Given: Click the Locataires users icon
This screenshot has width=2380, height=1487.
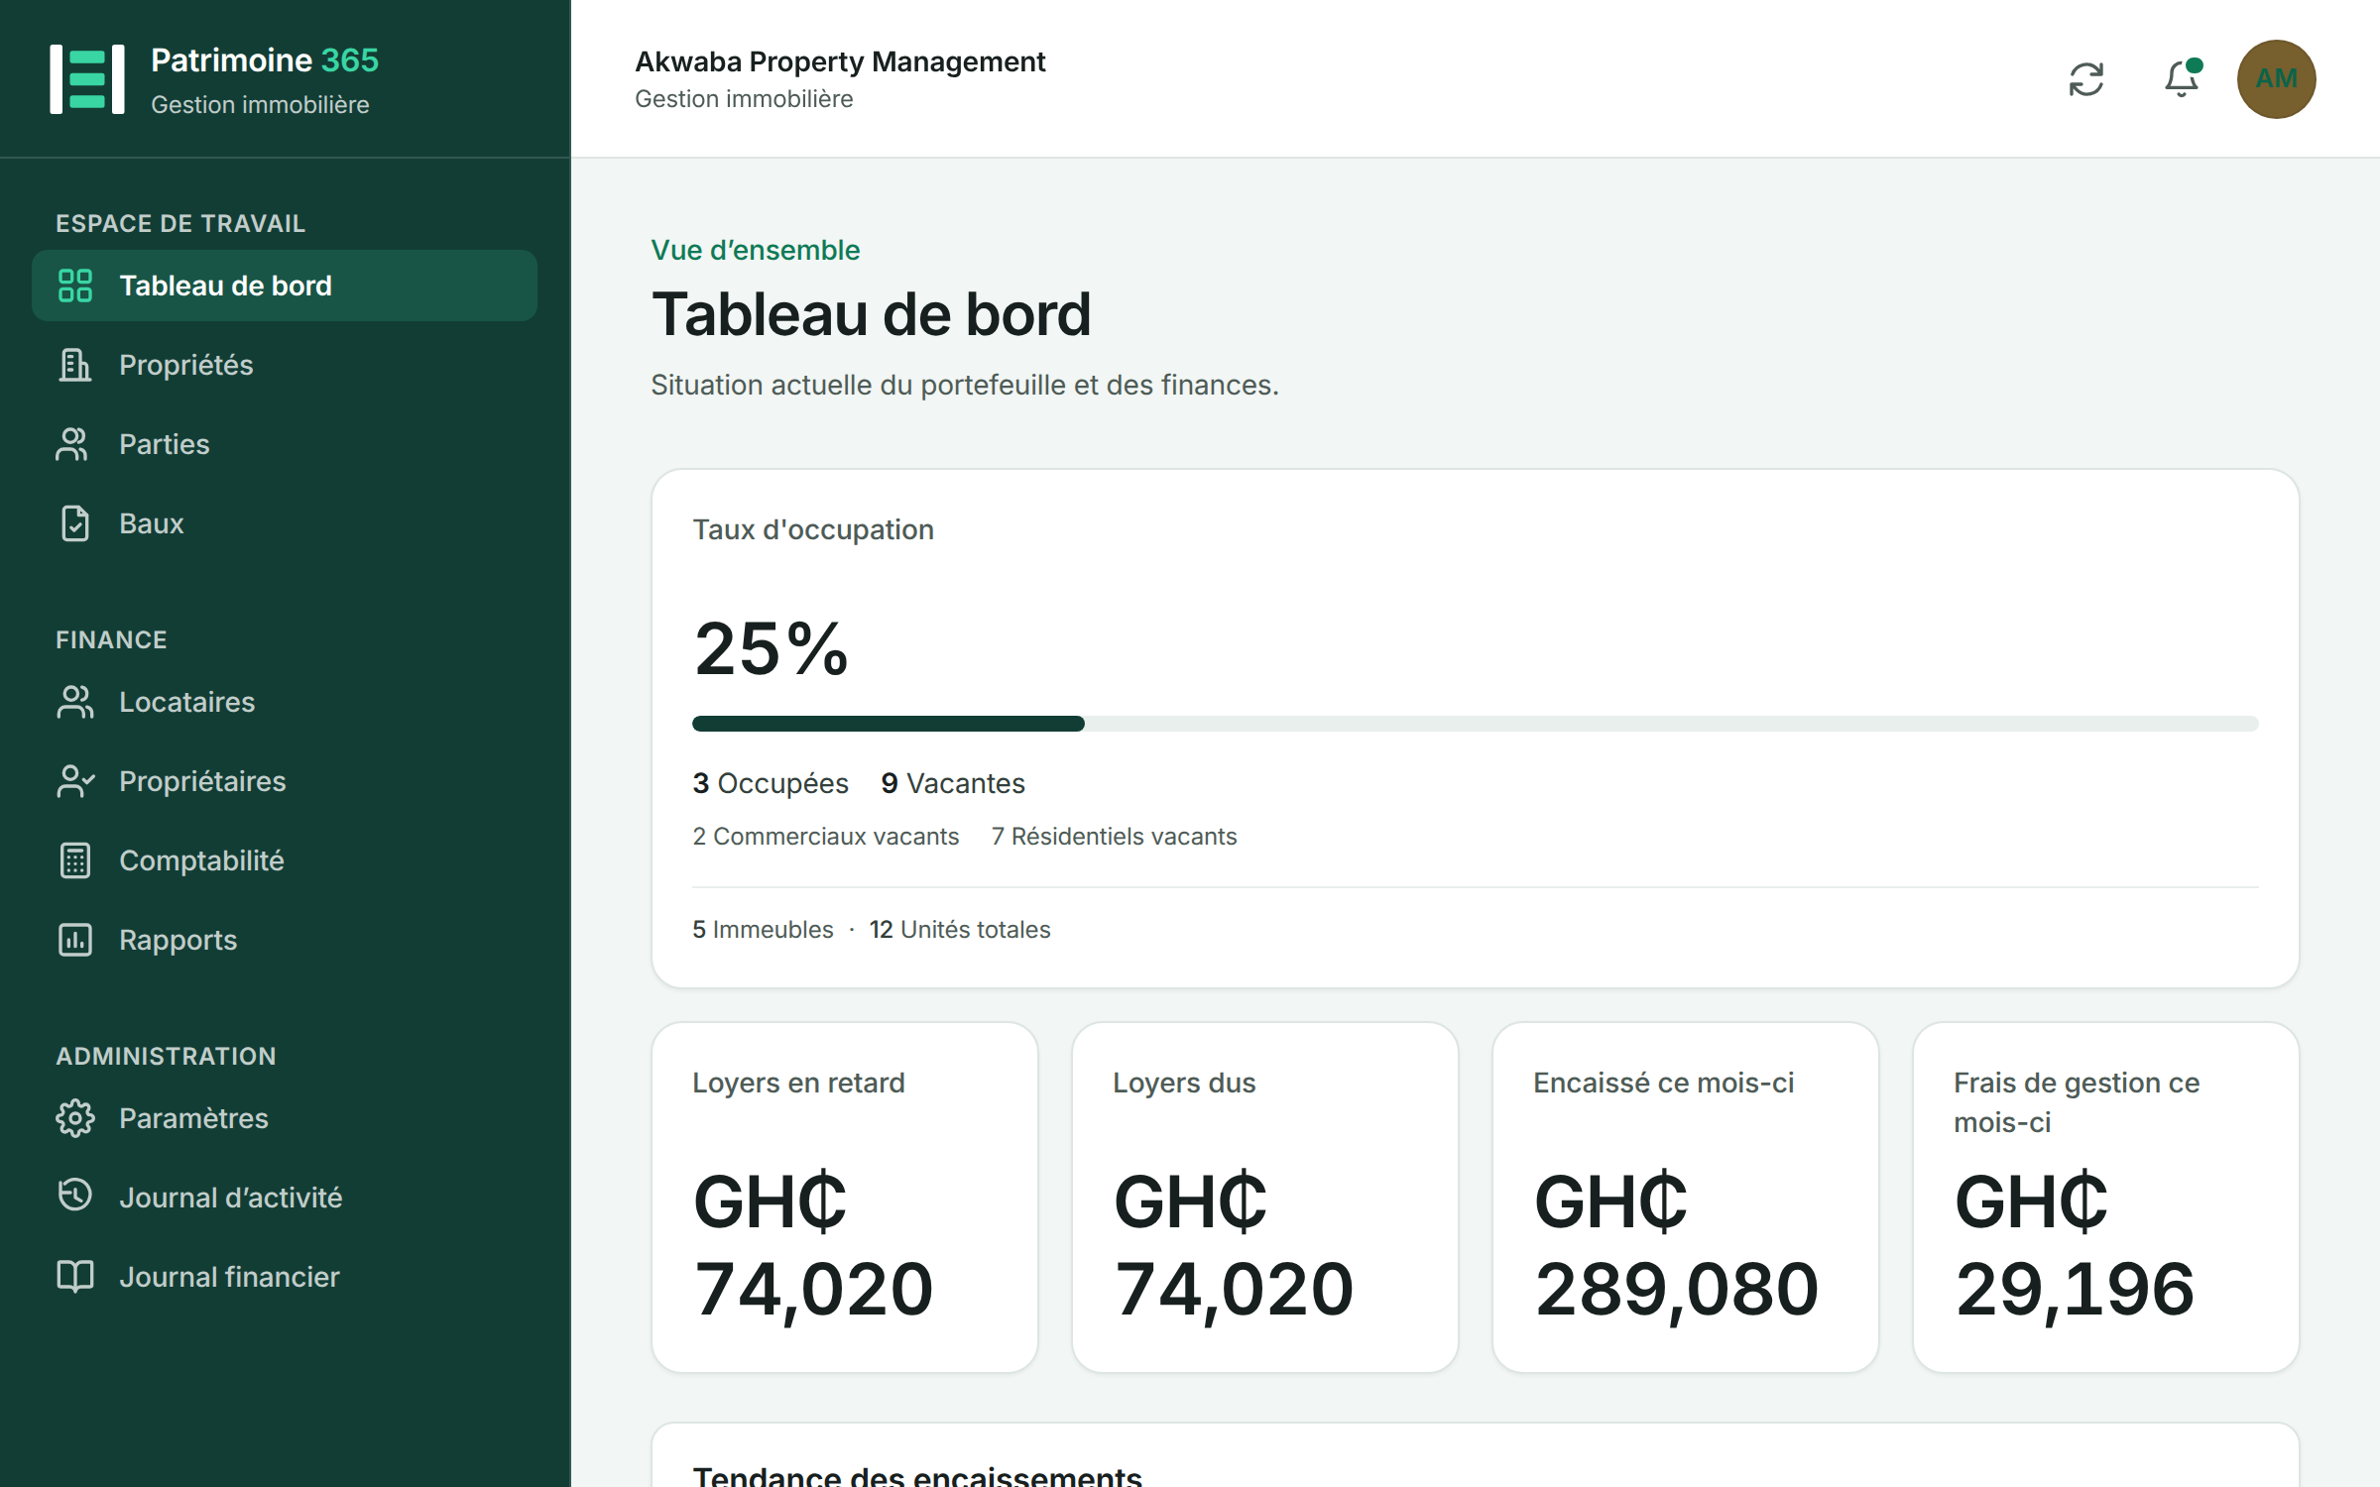Looking at the screenshot, I should 75,702.
